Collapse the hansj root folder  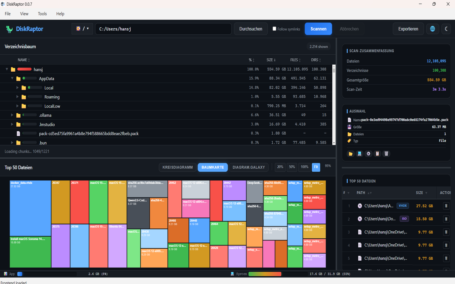coord(7,69)
